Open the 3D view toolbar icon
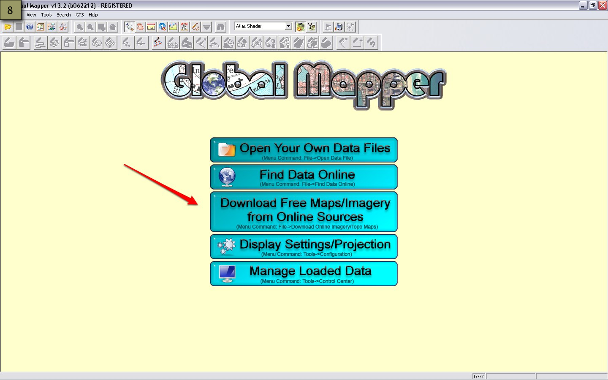Image resolution: width=608 pixels, height=380 pixels. (311, 27)
